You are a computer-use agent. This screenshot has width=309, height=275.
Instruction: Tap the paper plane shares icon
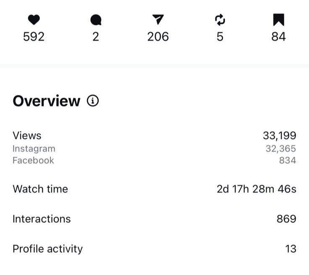click(158, 20)
